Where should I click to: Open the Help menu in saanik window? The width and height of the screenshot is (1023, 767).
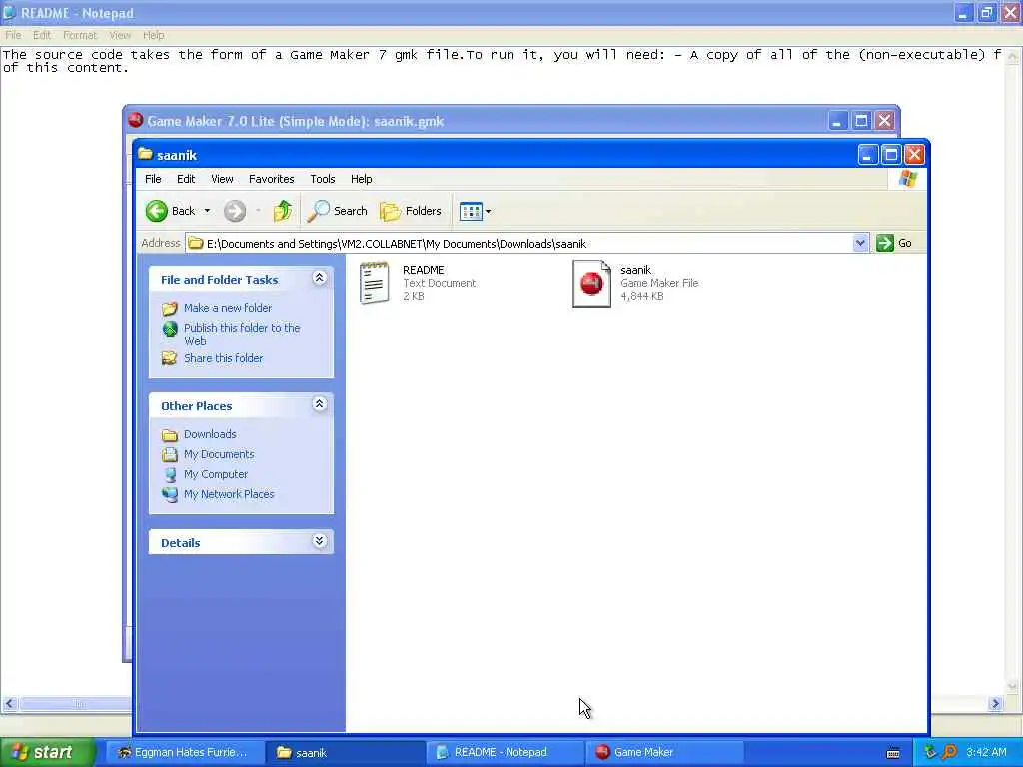click(x=362, y=179)
